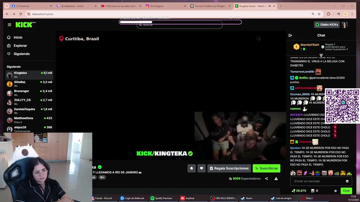Switch to diabladota Twitch tab
Viewport: 360px width, 202px height.
click(76, 6)
